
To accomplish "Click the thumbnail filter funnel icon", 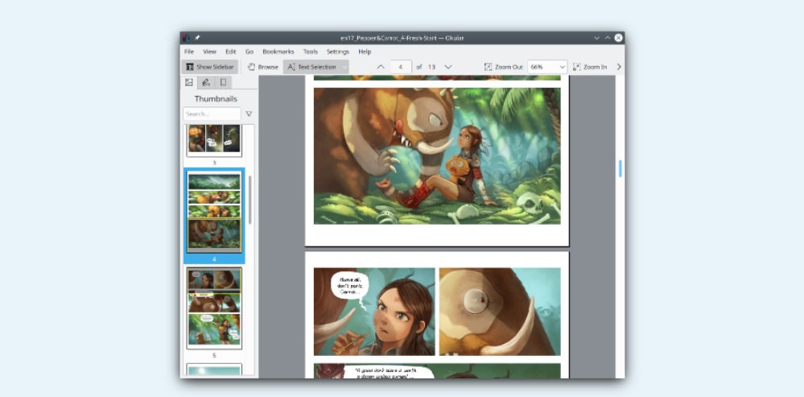I will 249,114.
